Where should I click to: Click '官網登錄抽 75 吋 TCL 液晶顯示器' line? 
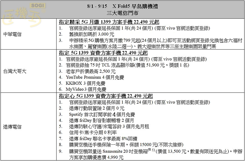(127, 65)
